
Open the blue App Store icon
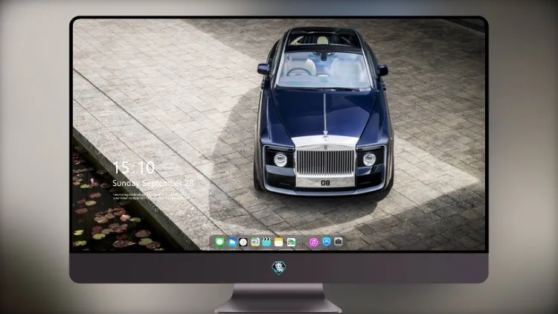pyautogui.click(x=327, y=242)
